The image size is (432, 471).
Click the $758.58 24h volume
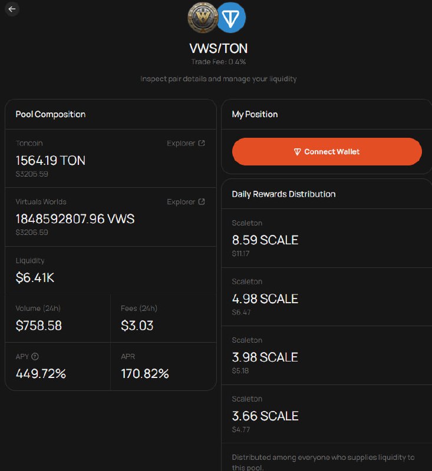pos(39,326)
